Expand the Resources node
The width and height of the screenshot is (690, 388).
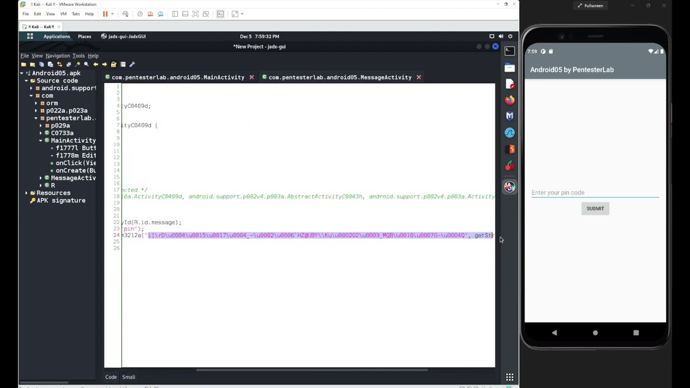26,193
